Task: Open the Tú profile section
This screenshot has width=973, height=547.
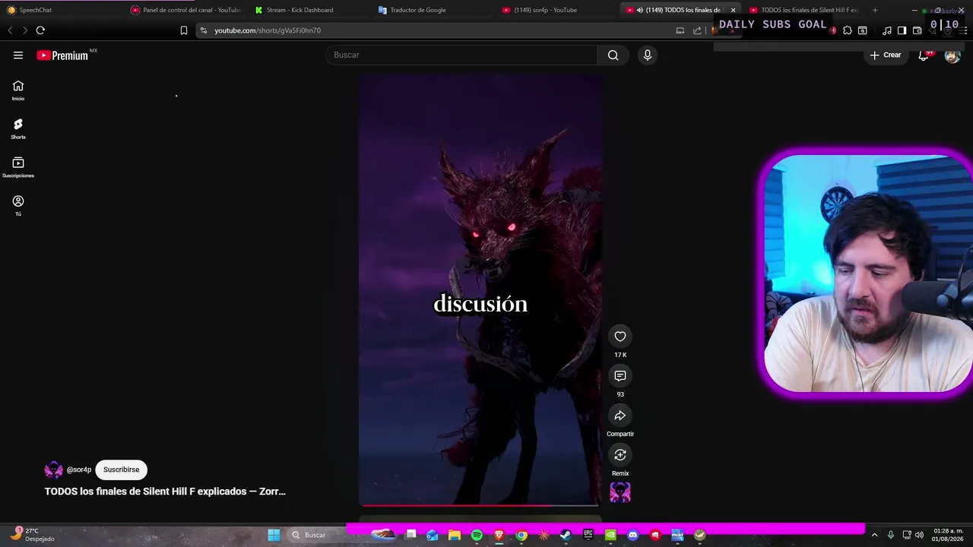Action: [x=18, y=205]
